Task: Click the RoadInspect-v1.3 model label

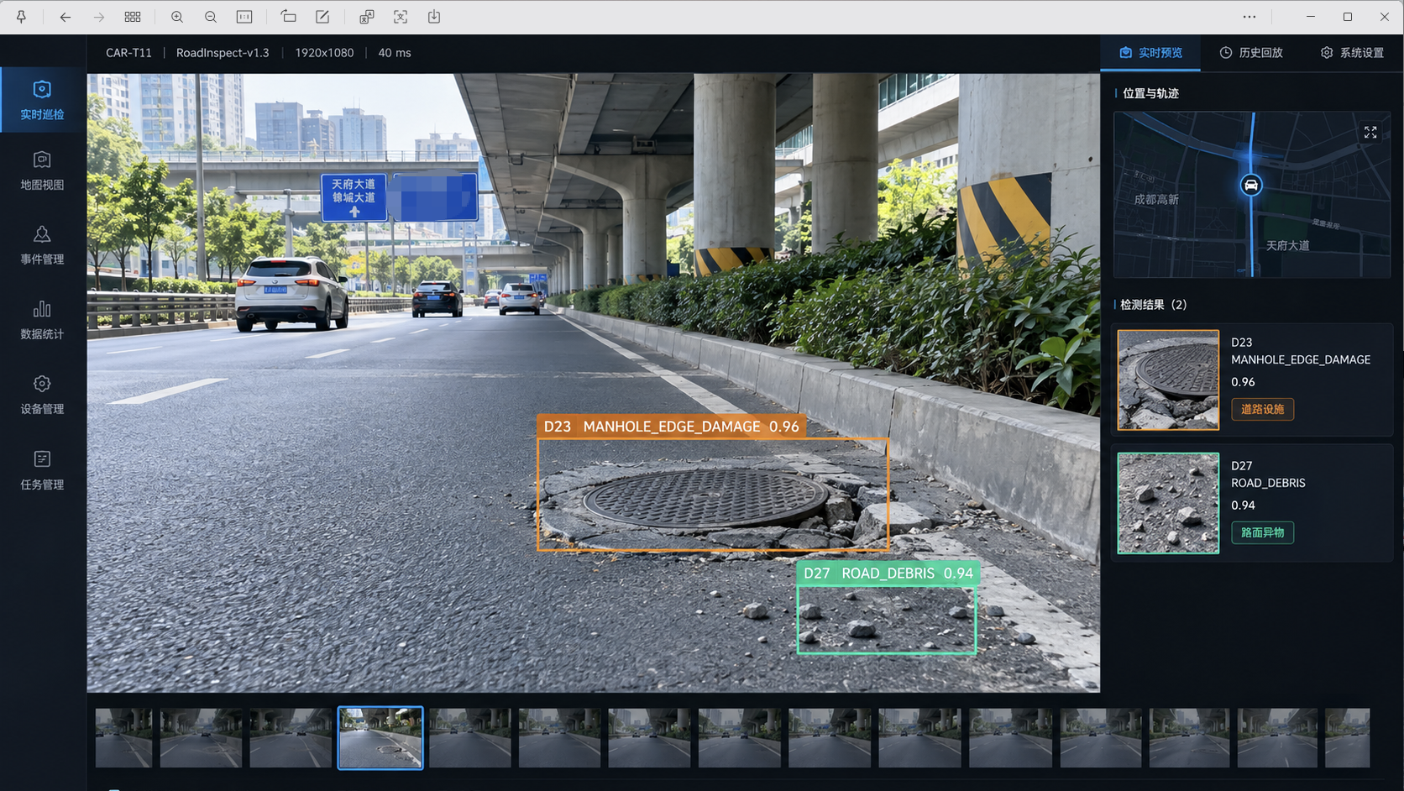Action: point(223,53)
